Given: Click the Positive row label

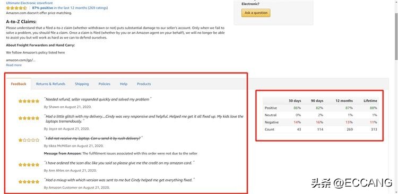Looking at the screenshot, I should click(271, 108).
